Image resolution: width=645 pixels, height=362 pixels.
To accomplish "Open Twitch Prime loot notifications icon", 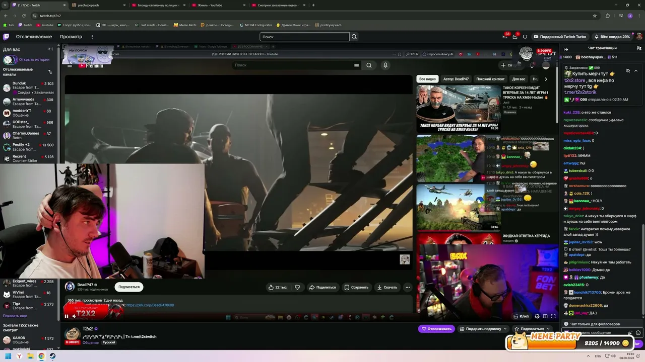I will (505, 37).
